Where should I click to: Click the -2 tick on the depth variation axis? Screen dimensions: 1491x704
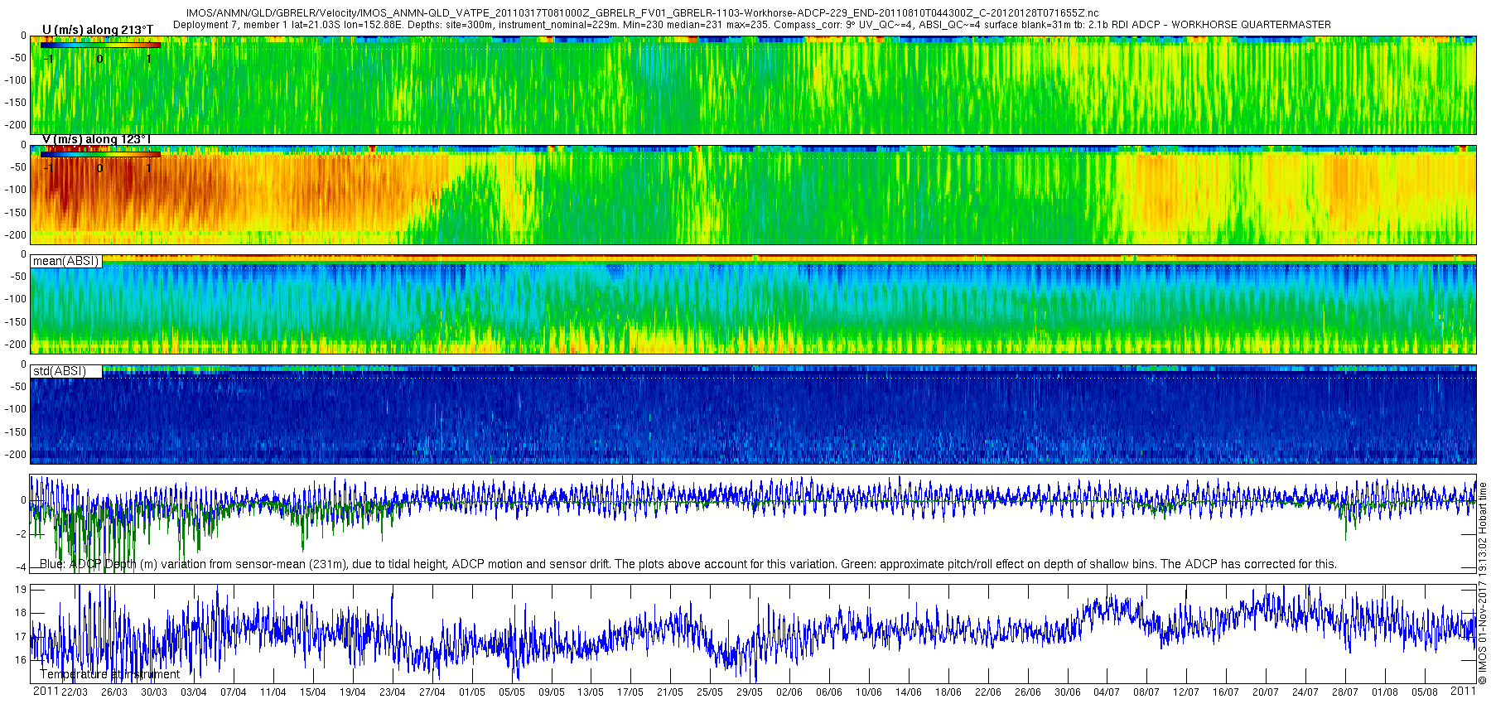pyautogui.click(x=21, y=534)
